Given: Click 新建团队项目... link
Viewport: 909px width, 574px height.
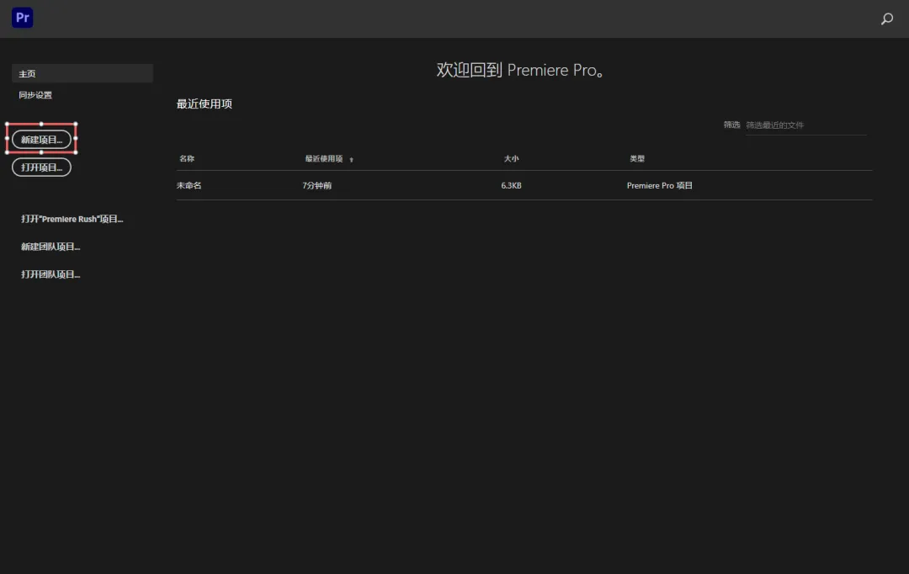Looking at the screenshot, I should coord(50,247).
